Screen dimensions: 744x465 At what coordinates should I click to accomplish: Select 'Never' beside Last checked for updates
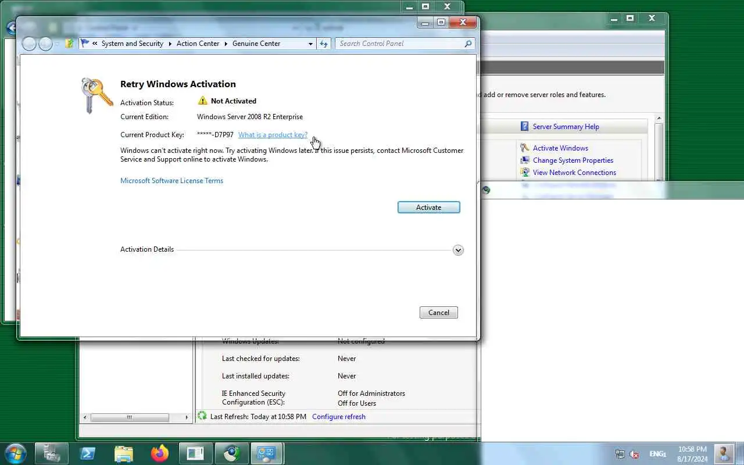pyautogui.click(x=346, y=359)
